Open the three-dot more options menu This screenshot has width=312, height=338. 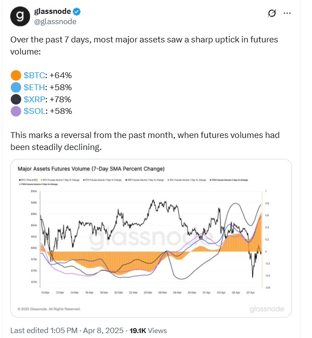tap(287, 13)
